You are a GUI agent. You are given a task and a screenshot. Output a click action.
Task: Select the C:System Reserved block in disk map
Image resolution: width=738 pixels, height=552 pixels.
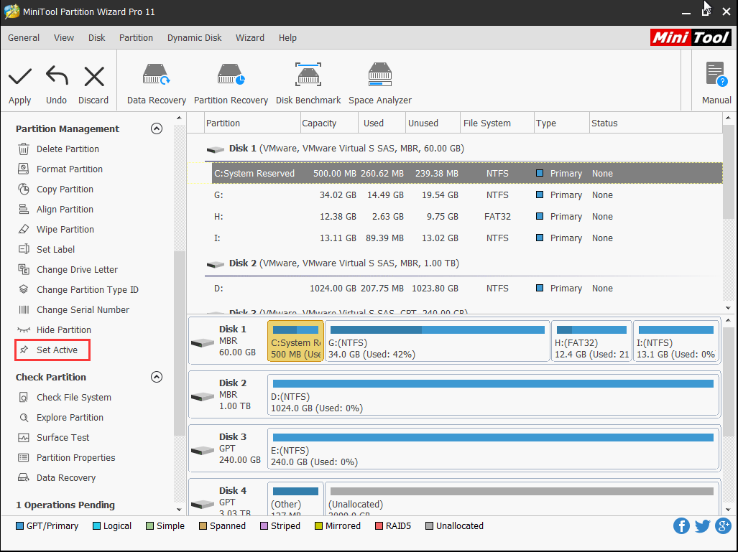295,342
